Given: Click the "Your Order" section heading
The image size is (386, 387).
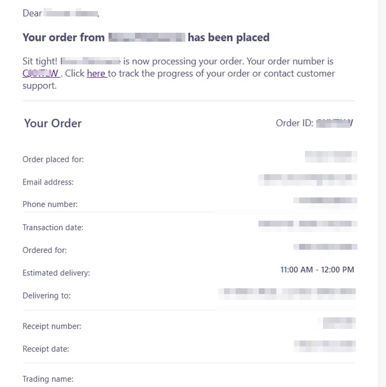Looking at the screenshot, I should [x=53, y=123].
